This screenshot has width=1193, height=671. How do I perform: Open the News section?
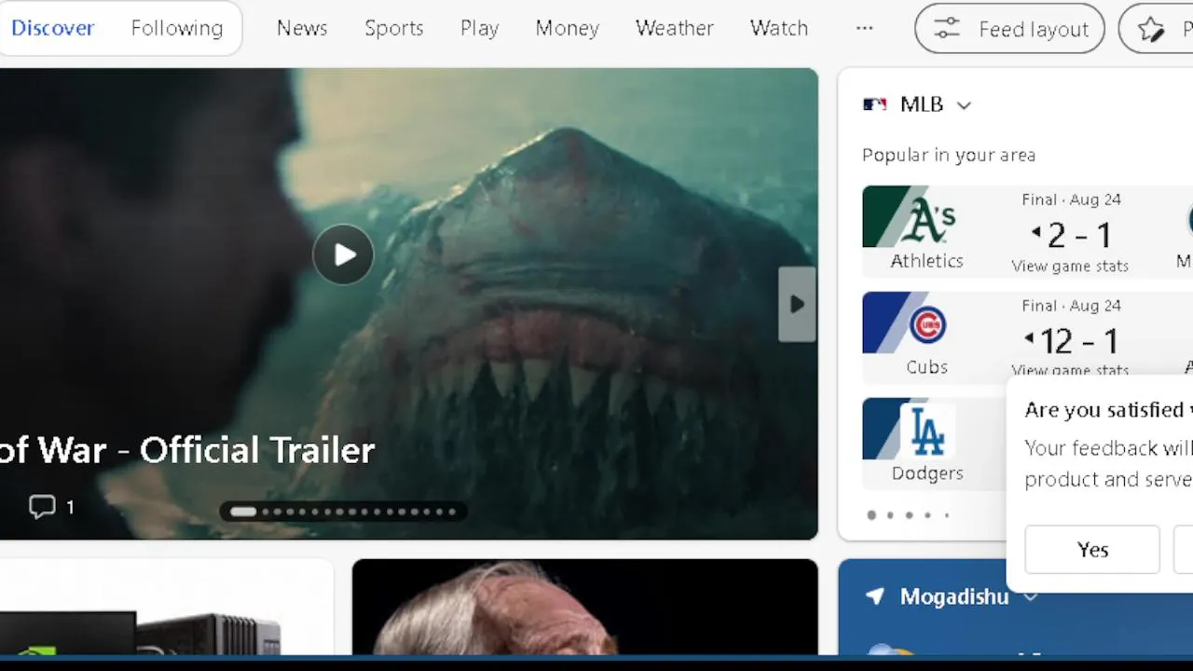pos(302,28)
